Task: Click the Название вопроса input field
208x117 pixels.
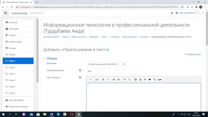Action: pyautogui.click(x=114, y=71)
